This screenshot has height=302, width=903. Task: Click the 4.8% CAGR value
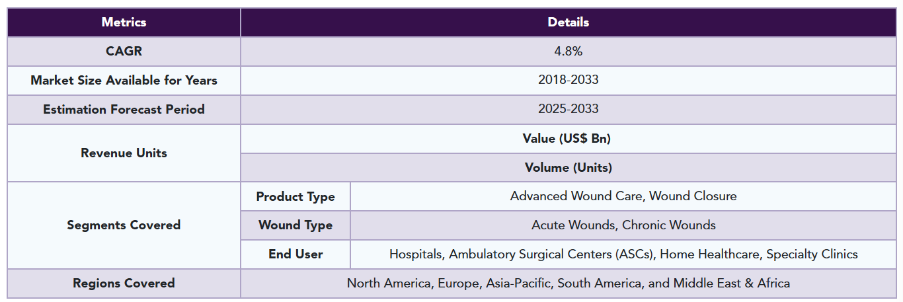pos(569,51)
